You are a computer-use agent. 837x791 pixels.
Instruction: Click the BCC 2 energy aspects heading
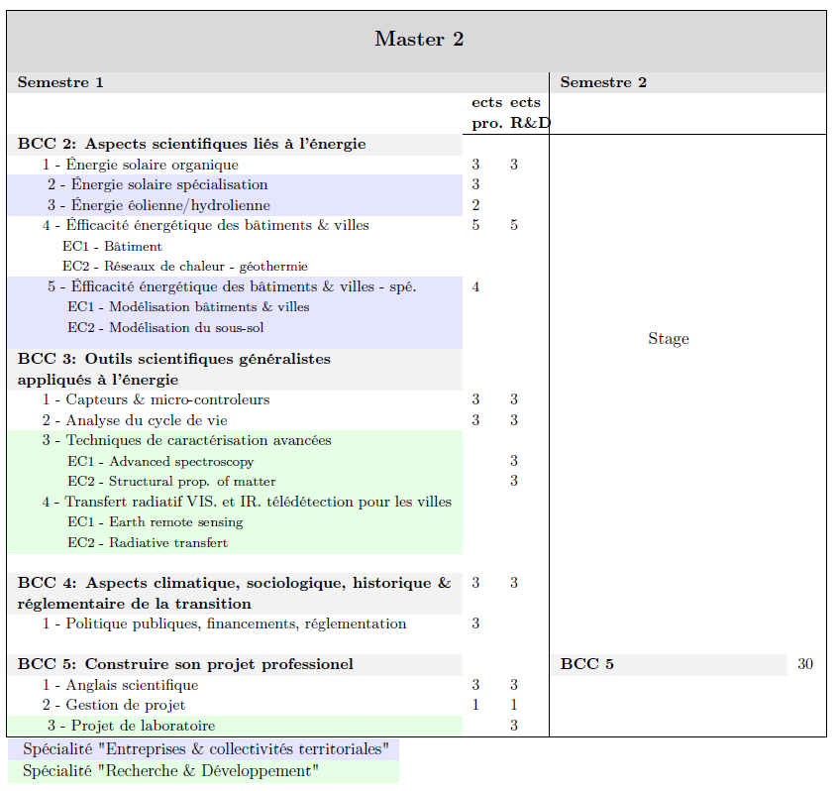pos(191,145)
